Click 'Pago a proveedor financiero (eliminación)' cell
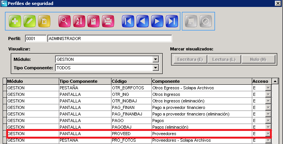Viewport: 283px width, 144px height. [x=202, y=114]
